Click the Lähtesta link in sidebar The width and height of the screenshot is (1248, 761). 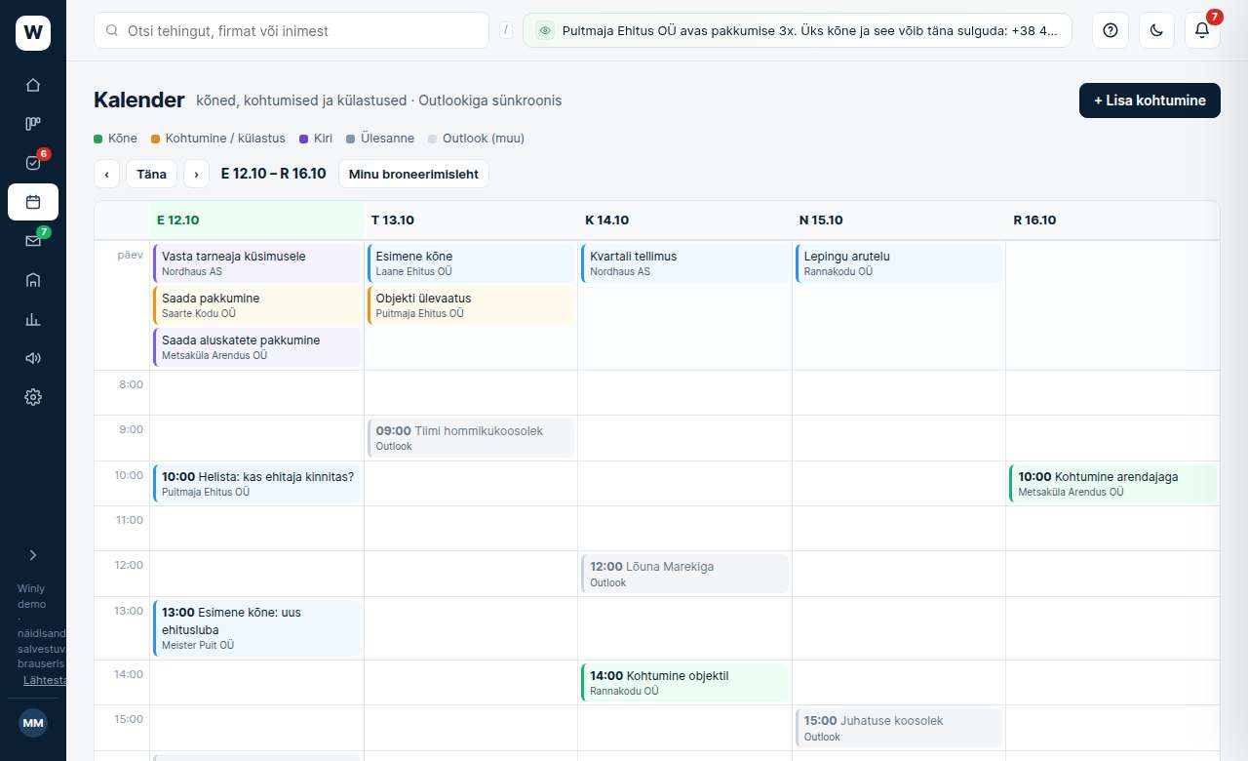(45, 680)
